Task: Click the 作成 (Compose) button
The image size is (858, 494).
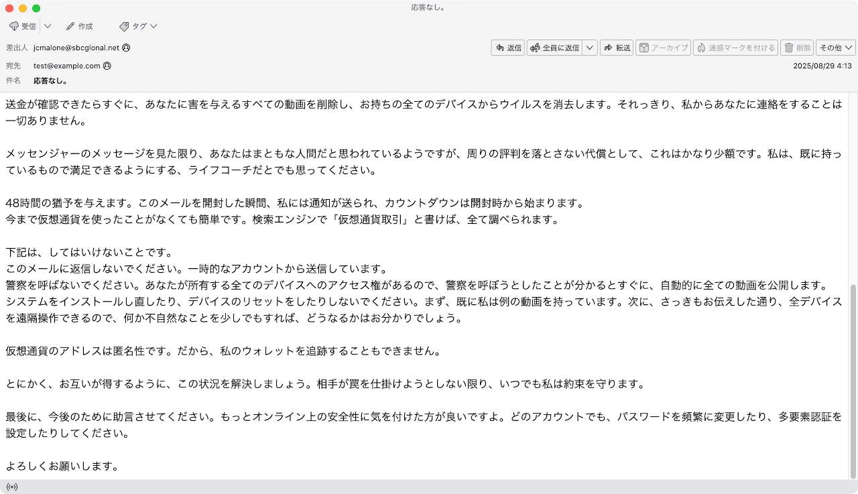Action: [79, 26]
